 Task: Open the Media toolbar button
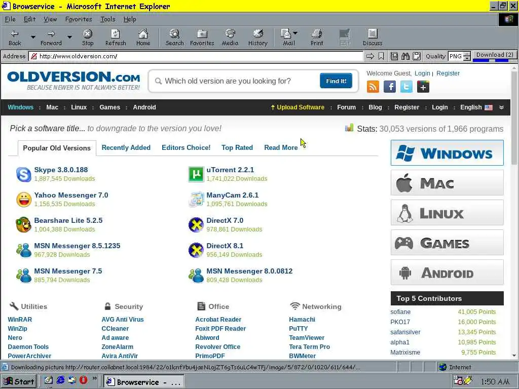[230, 37]
